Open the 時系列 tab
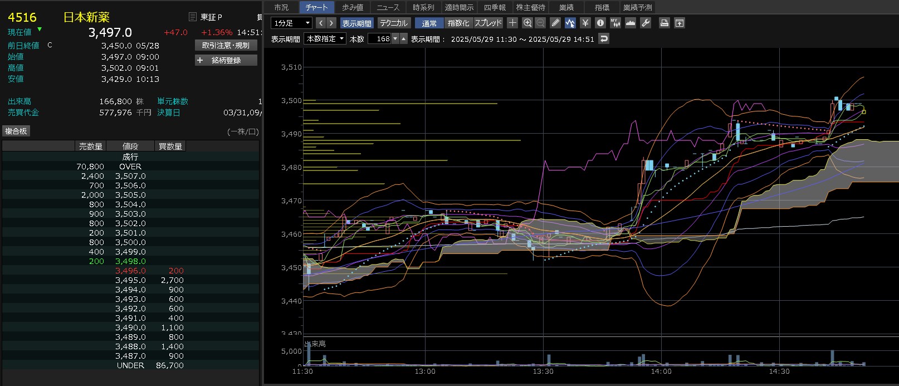 (423, 7)
